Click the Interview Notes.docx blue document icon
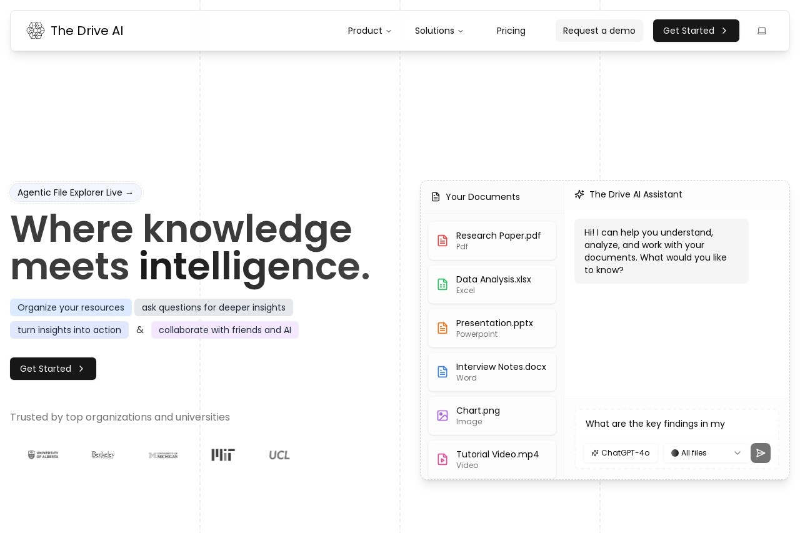800x533 pixels. point(442,372)
